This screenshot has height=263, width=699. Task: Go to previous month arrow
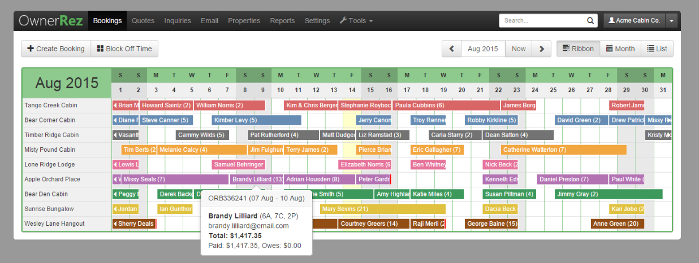pyautogui.click(x=452, y=49)
